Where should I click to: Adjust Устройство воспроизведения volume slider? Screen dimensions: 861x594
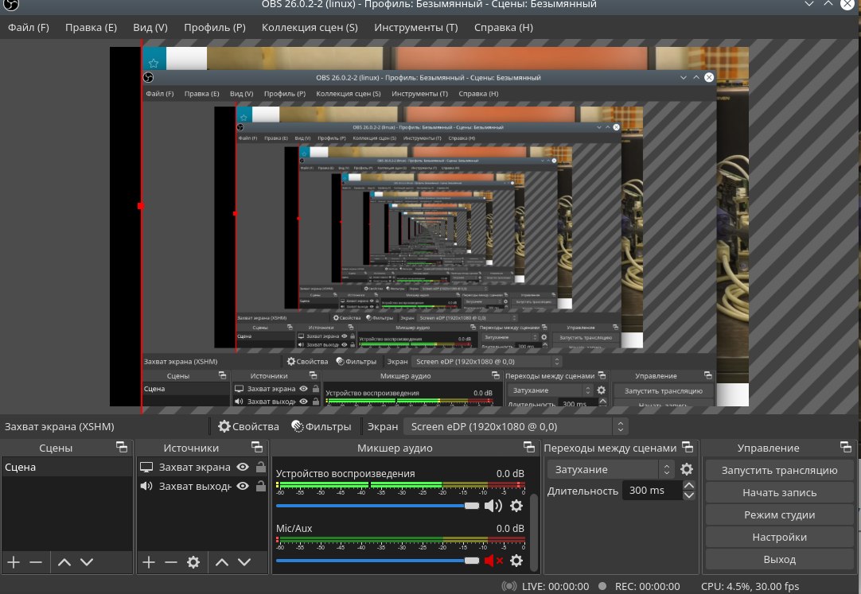click(377, 506)
